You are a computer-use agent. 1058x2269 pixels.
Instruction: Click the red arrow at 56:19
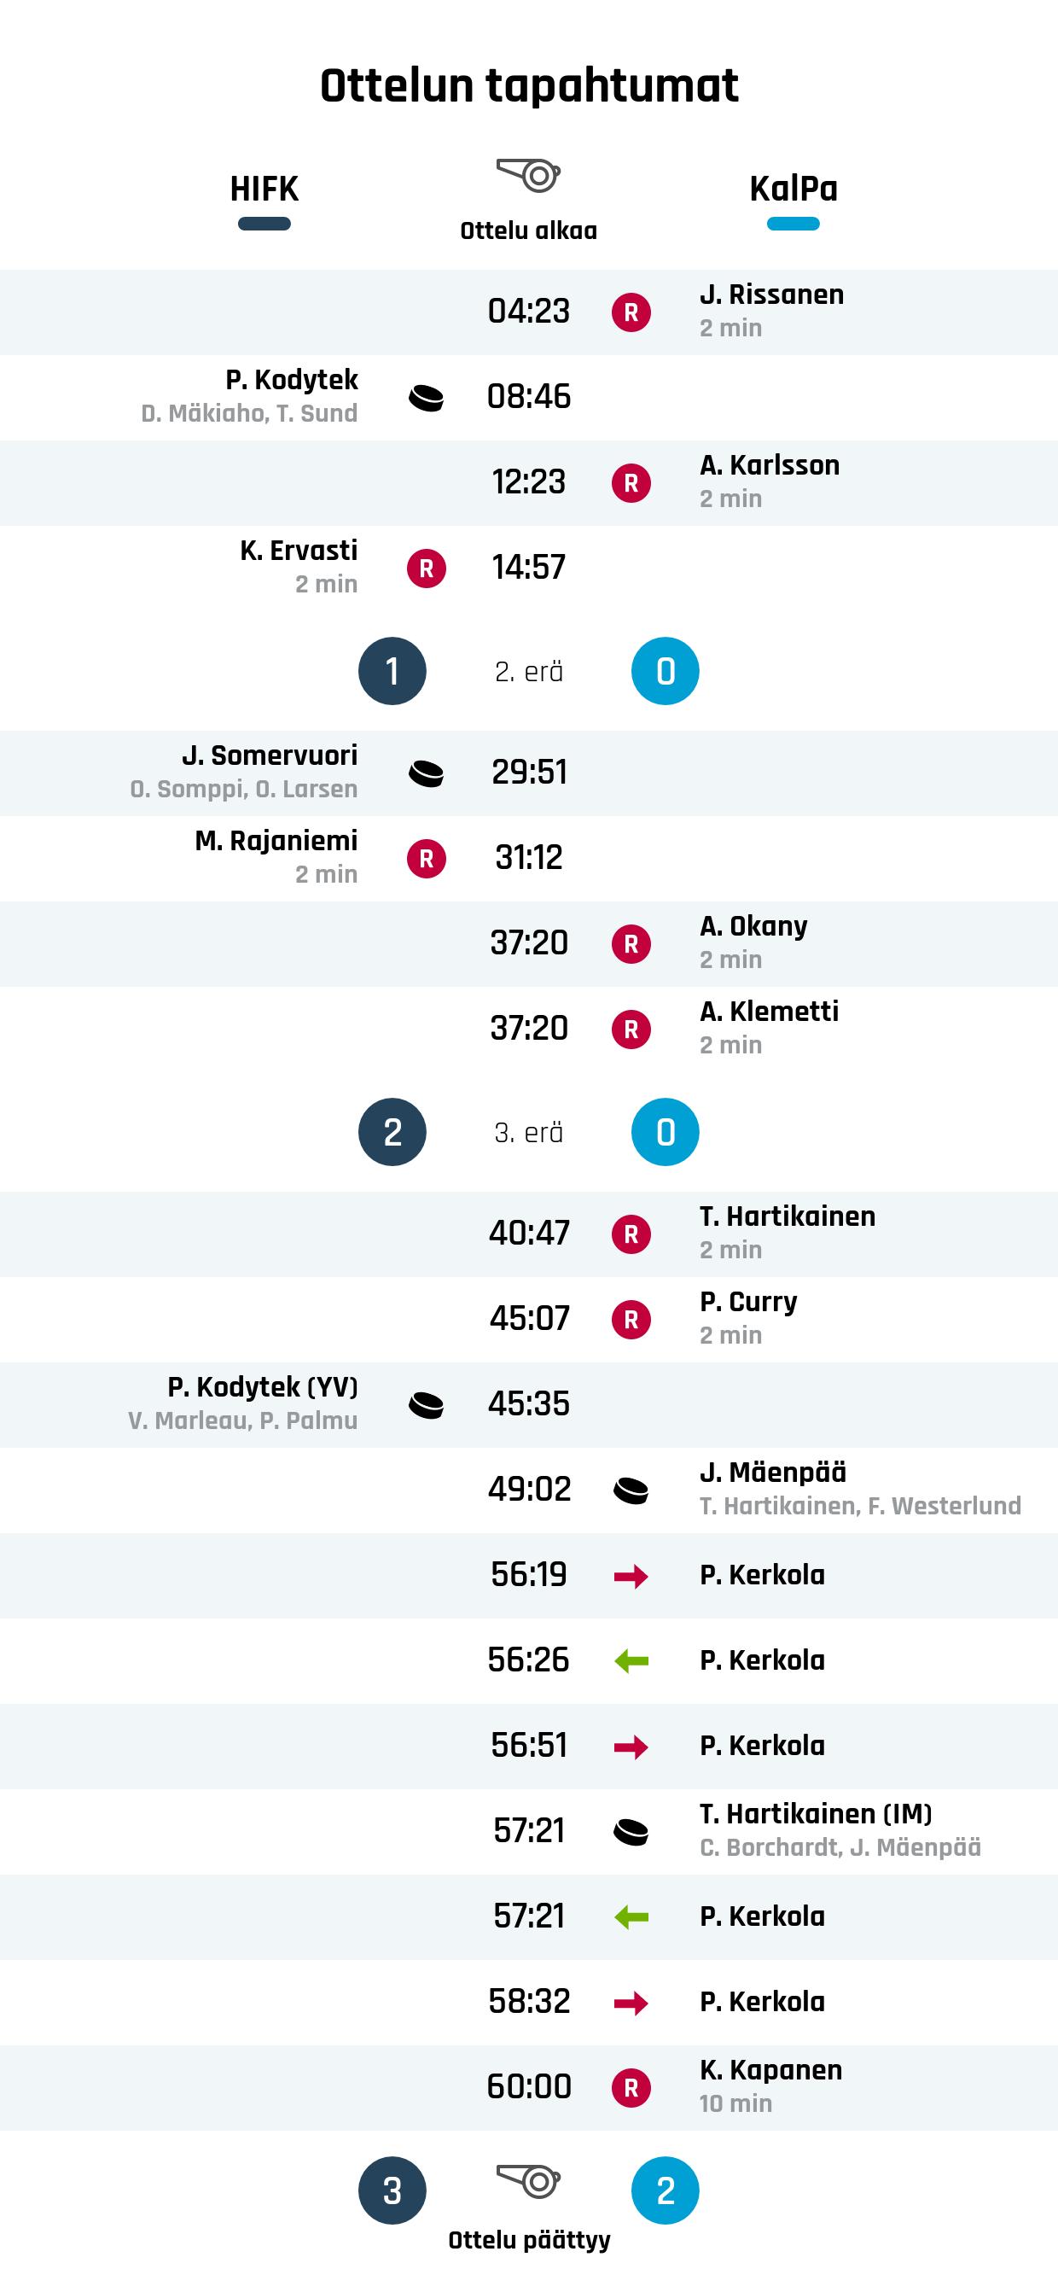631,1576
